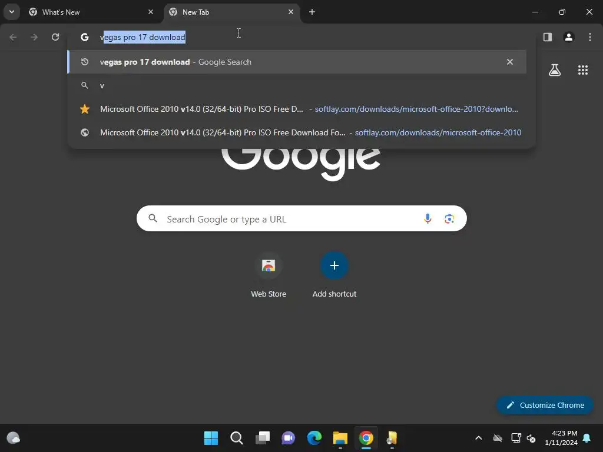Image resolution: width=603 pixels, height=452 pixels.
Task: Open notifications bell icon
Action: point(587,438)
